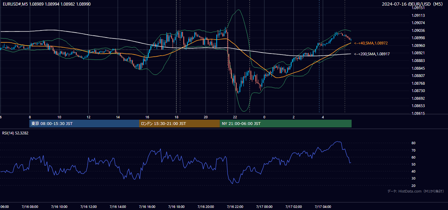Click price level 1.08883 on the axis

418,61
